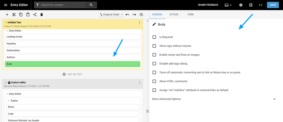Image resolution: width=283 pixels, height=122 pixels.
Task: Click the paste clipboard icon
Action: [x=28, y=15]
